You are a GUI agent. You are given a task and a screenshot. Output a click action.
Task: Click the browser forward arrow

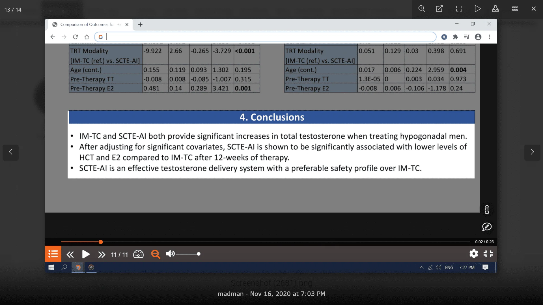[x=64, y=37]
